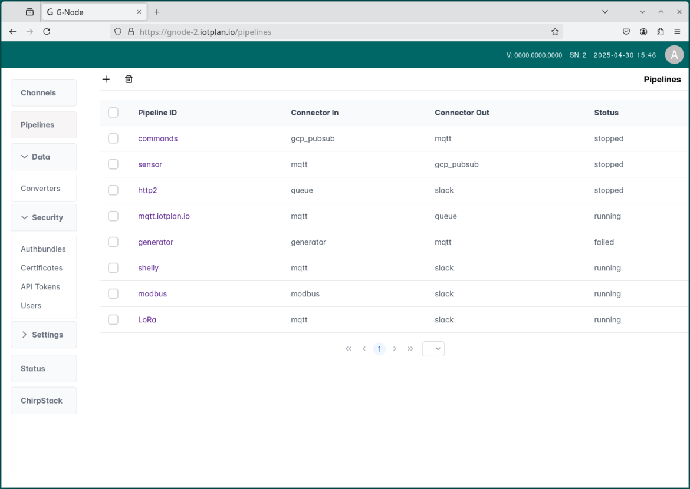Click the trash delete pipelines icon

pos(129,79)
